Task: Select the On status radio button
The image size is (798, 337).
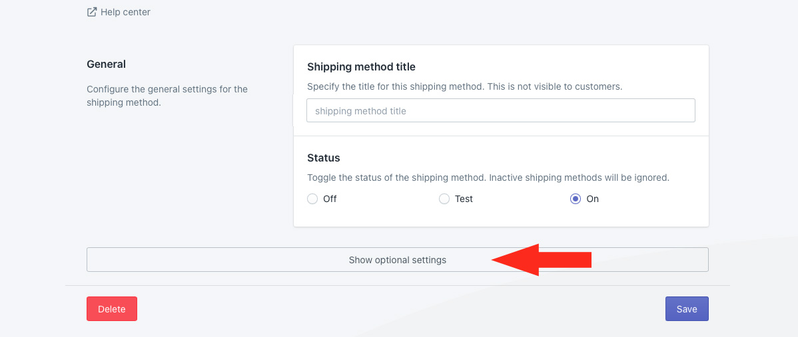Action: tap(576, 199)
